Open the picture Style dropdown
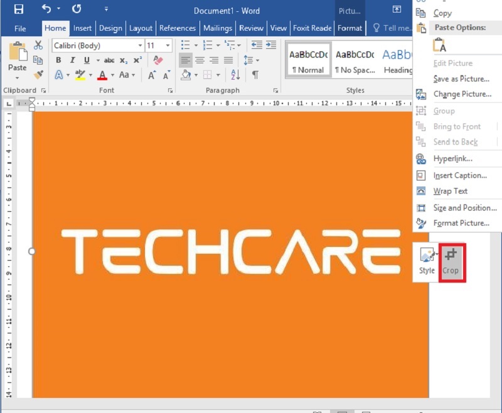502x413 pixels. pos(427,260)
